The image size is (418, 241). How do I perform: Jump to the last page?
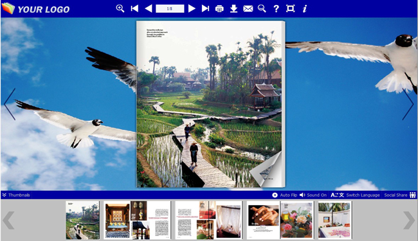tap(205, 8)
